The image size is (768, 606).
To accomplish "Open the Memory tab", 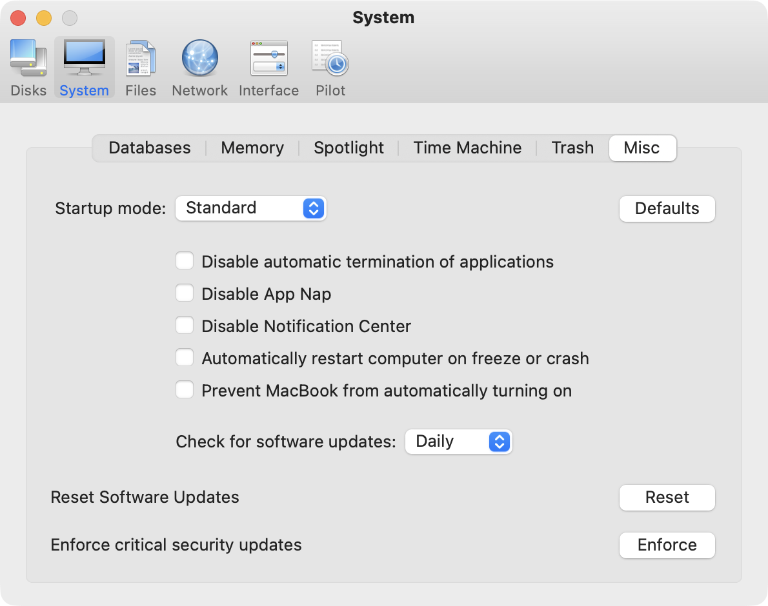I will (252, 148).
